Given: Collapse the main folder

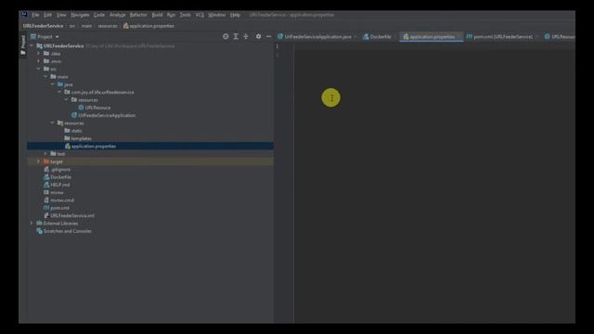Looking at the screenshot, I should [x=45, y=76].
